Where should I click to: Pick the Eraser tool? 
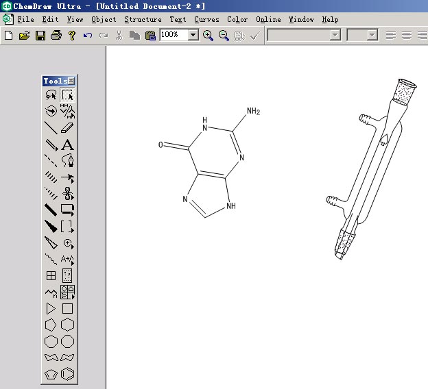(67, 128)
